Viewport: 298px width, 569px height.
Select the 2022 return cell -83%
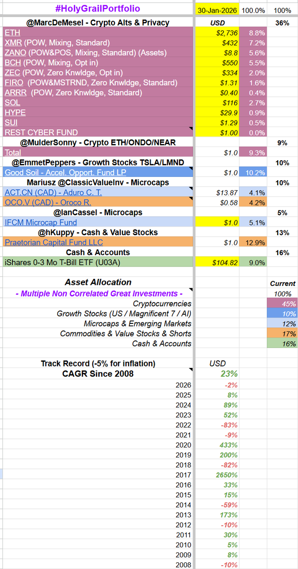pyautogui.click(x=218, y=425)
